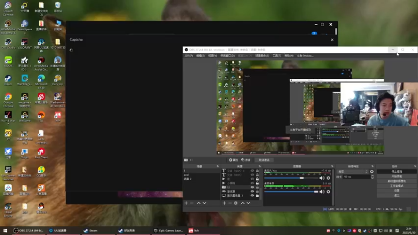This screenshot has height=235, width=418.
Task: Open the Ubisoft Connect desktop shortcut
Action: (8, 9)
